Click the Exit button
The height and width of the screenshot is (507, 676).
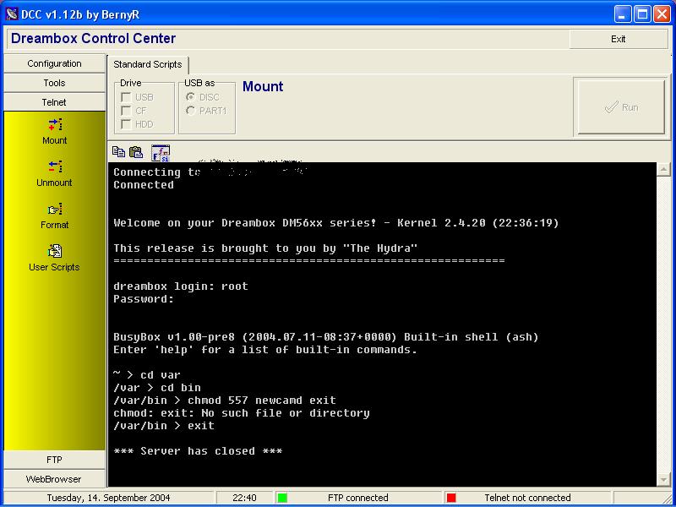coord(619,39)
